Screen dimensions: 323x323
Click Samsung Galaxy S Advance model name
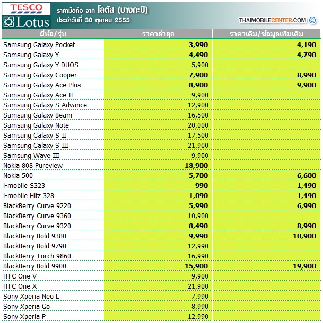45,105
